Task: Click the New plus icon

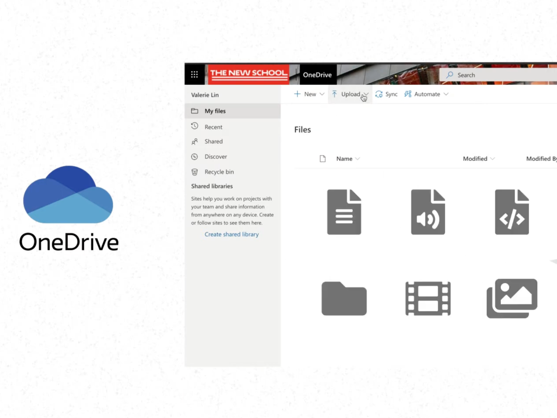Action: click(297, 94)
